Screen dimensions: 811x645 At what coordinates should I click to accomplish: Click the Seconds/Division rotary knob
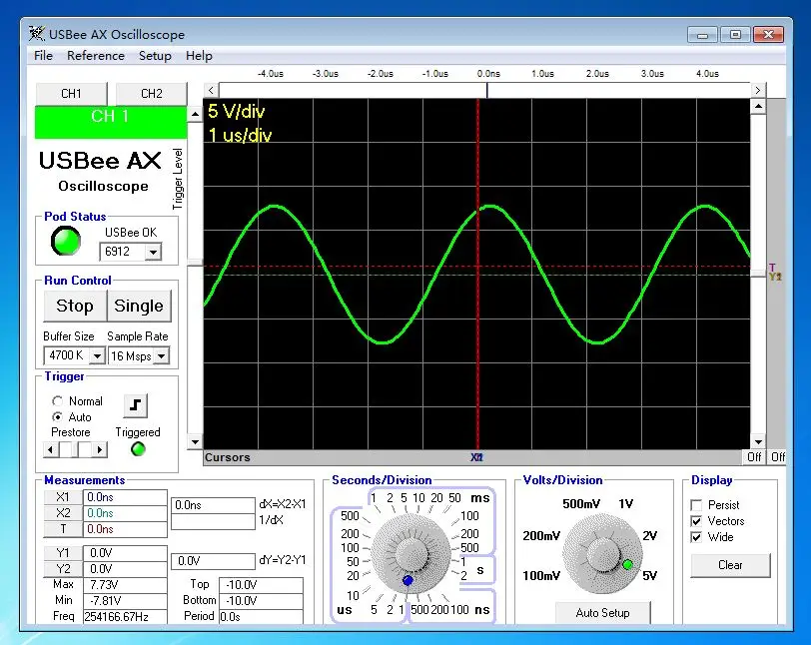pyautogui.click(x=411, y=554)
